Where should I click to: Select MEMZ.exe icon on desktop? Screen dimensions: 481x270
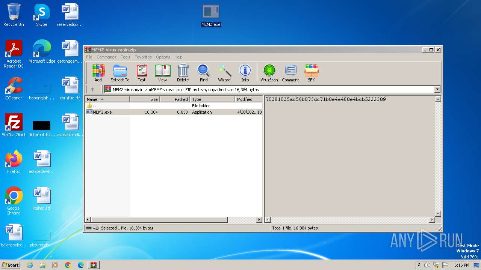click(211, 16)
